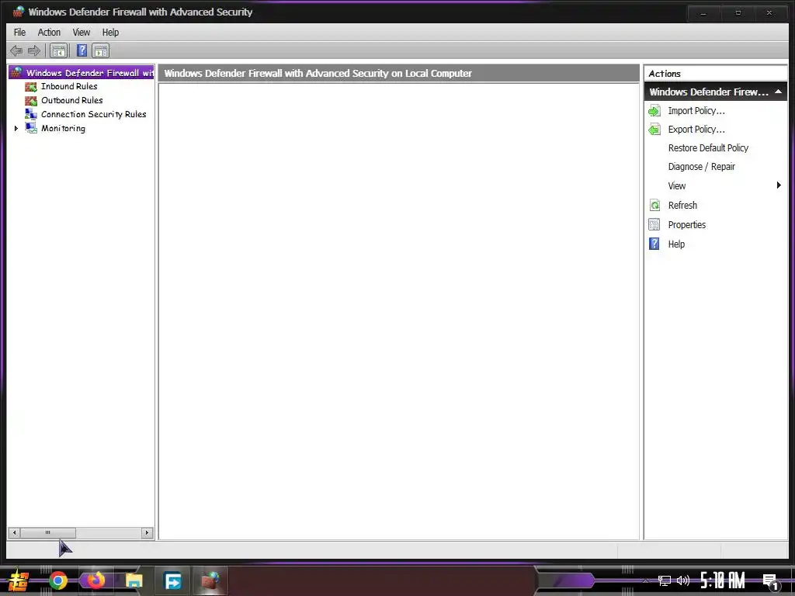Click the network tray icon
The image size is (795, 596).
tap(665, 580)
